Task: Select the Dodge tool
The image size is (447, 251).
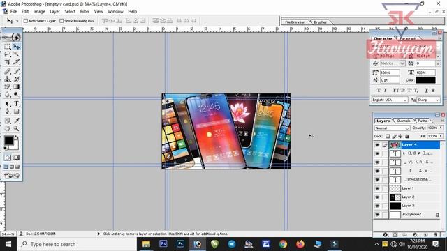Action: [x=17, y=95]
